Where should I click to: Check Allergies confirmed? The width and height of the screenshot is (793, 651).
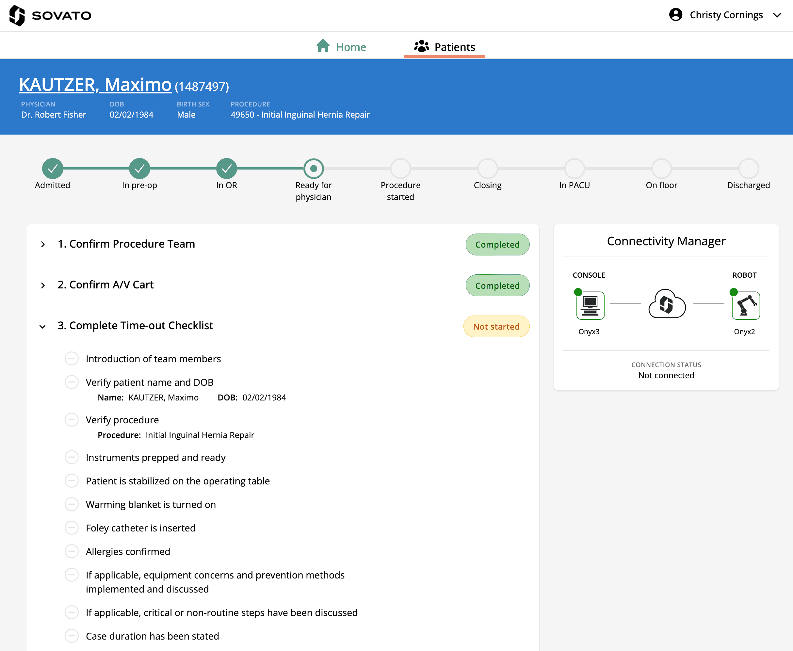pyautogui.click(x=72, y=551)
